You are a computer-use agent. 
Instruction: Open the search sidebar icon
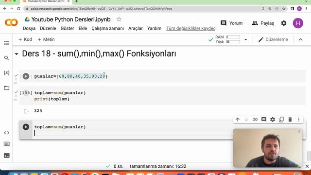tap(6, 58)
